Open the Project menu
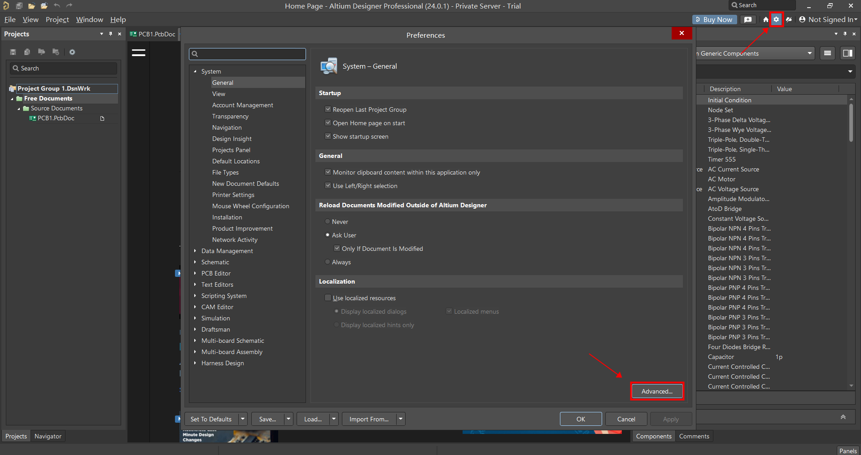 57,20
